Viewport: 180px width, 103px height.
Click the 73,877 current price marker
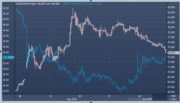[171, 53]
